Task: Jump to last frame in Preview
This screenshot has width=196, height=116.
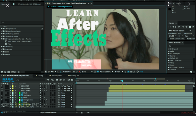Action: click(183, 27)
